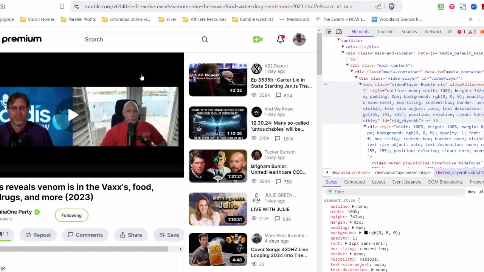Image resolution: width=484 pixels, height=272 pixels.
Task: Open Affiliate Resources bookmark folder
Action: click(204, 19)
